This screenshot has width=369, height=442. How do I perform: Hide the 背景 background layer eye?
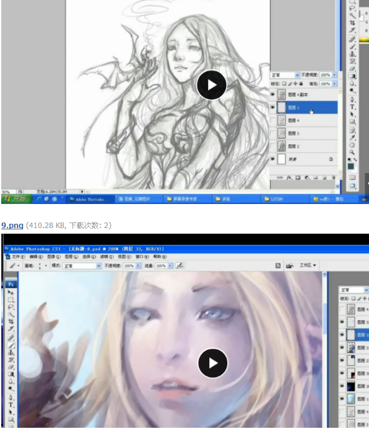click(x=272, y=159)
